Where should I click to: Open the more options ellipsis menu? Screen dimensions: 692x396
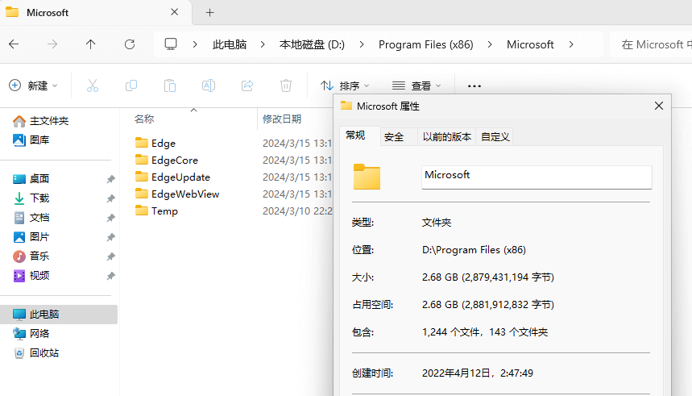click(474, 85)
